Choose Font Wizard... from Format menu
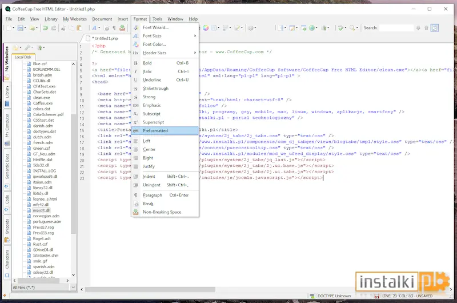The height and width of the screenshot is (303, 457). tap(165, 27)
